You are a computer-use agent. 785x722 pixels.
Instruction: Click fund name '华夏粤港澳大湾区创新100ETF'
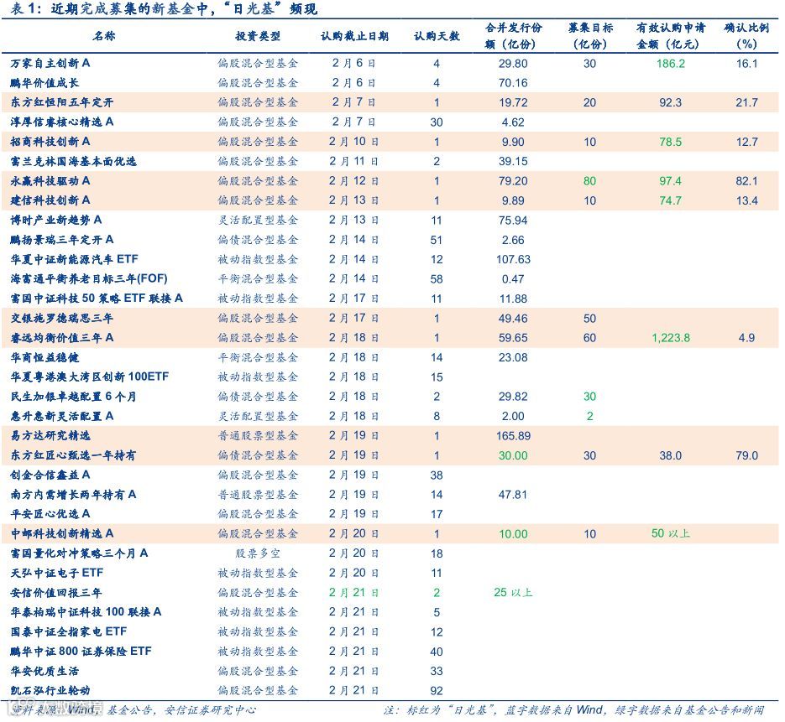click(x=90, y=377)
